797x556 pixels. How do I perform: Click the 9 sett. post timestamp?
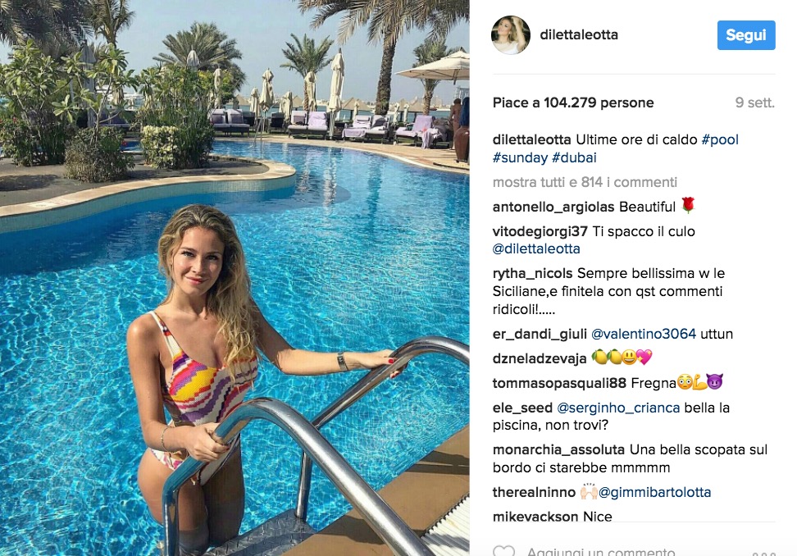pos(755,103)
